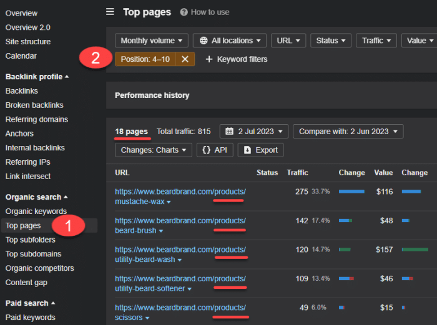Open Top subdomains report
Viewport: 437px width, 325px height.
[34, 254]
